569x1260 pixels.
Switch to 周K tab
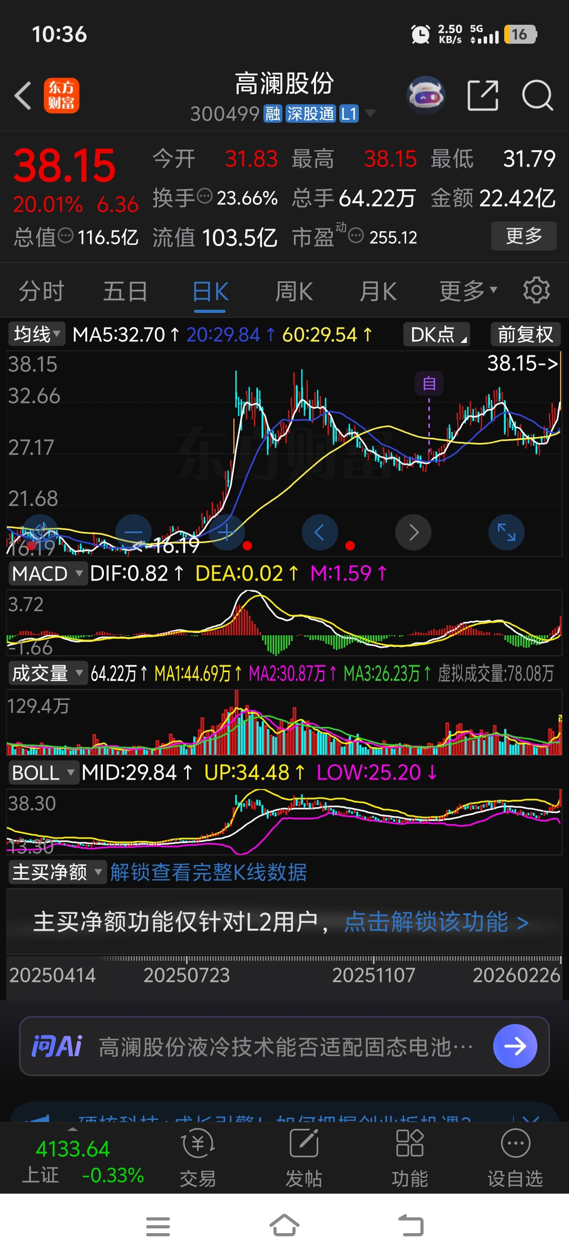coord(294,291)
